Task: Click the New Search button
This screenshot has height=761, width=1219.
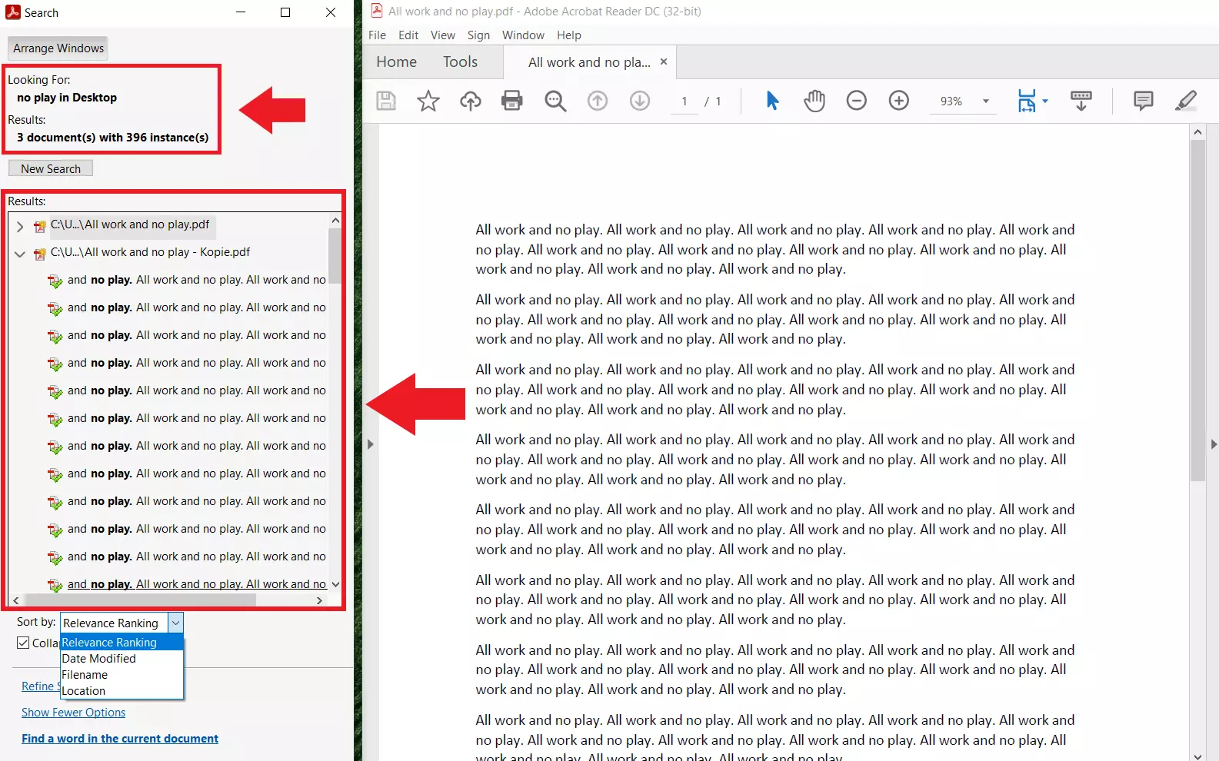Action: pyautogui.click(x=51, y=168)
